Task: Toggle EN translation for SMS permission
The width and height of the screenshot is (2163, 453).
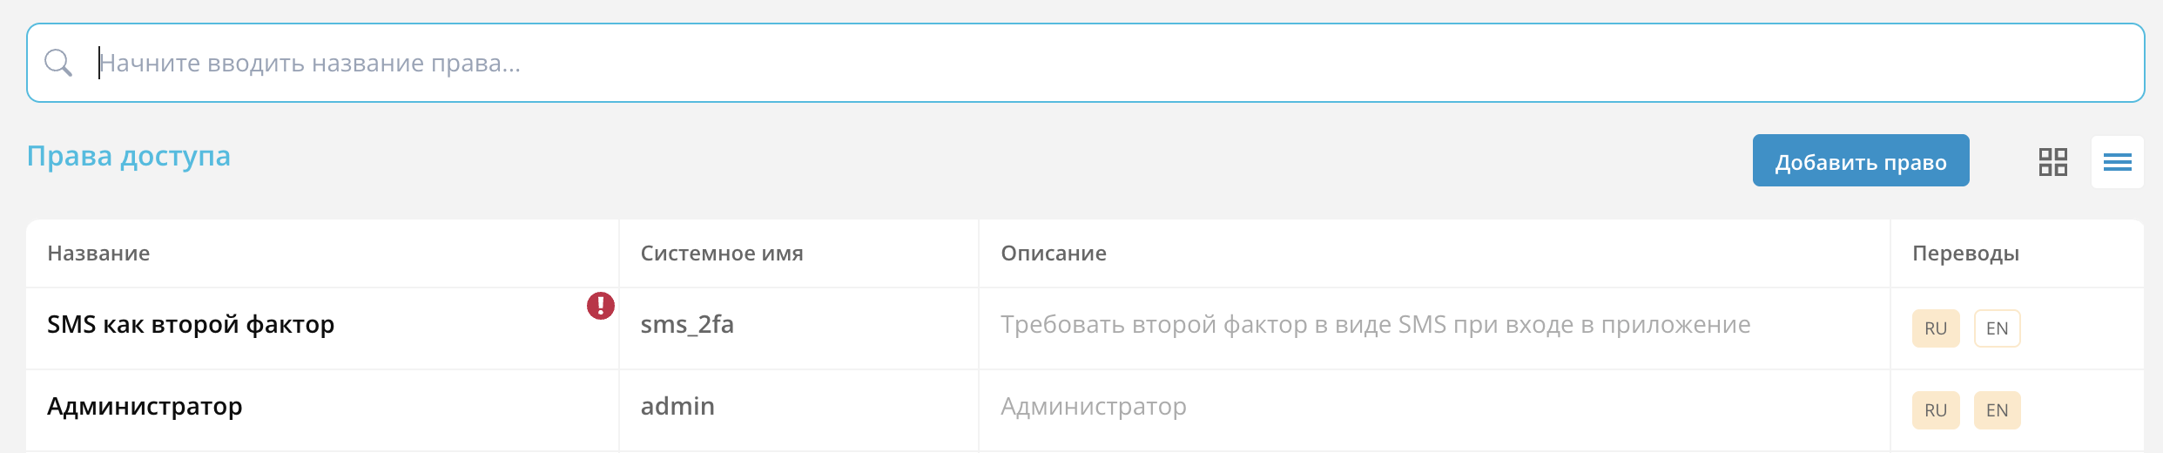Action: (x=1997, y=328)
